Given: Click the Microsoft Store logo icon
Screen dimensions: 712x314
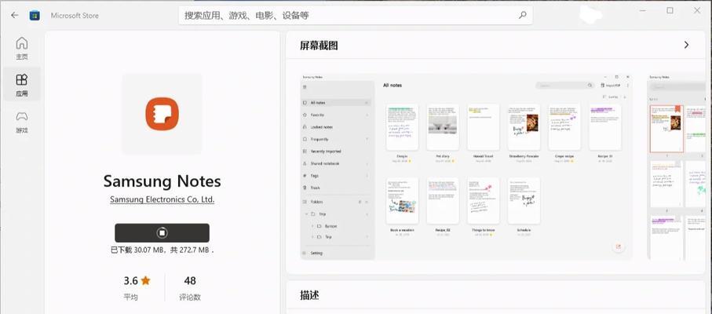Looking at the screenshot, I should click(x=35, y=16).
